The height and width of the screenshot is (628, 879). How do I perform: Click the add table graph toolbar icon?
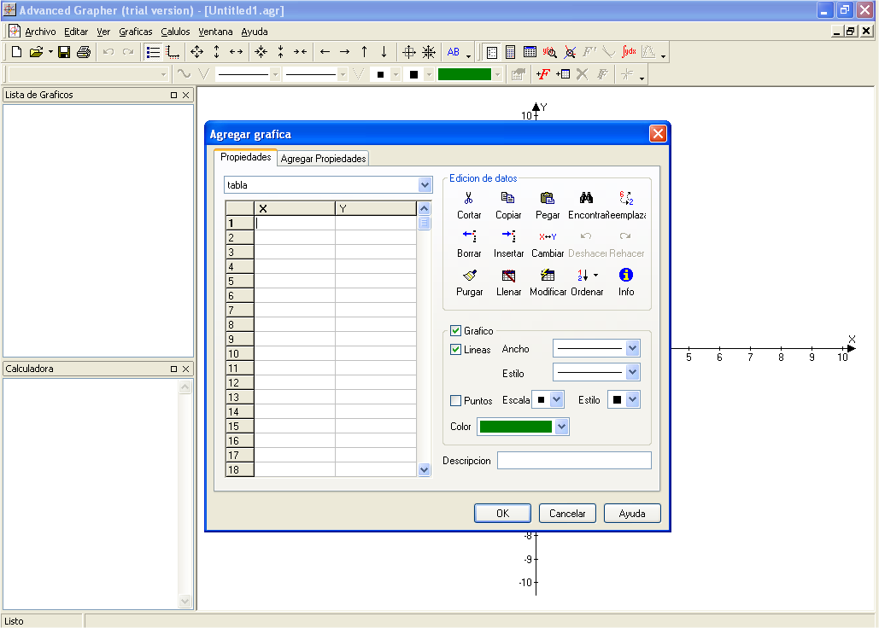click(x=563, y=74)
